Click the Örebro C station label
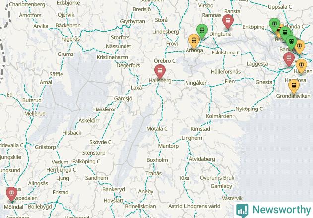The width and height of the screenshot is (313, 218). pyautogui.click(x=165, y=61)
